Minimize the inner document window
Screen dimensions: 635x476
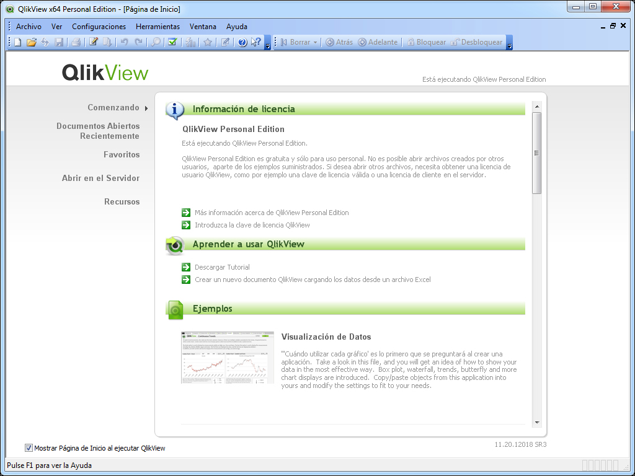(603, 27)
